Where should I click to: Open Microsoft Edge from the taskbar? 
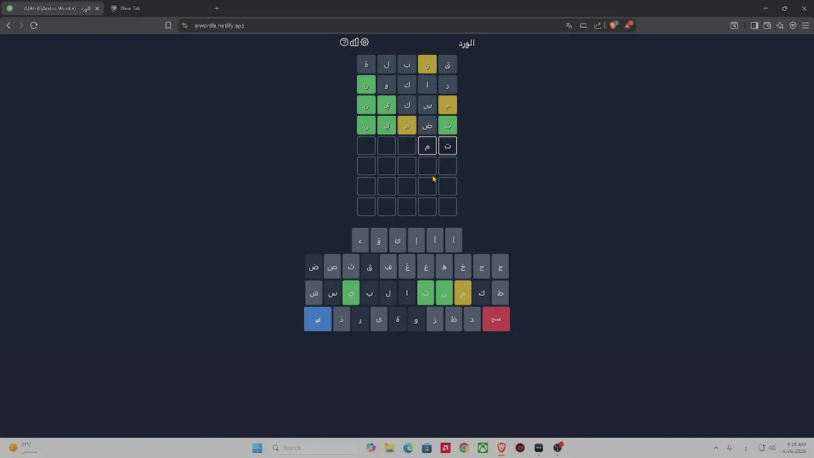click(x=408, y=448)
